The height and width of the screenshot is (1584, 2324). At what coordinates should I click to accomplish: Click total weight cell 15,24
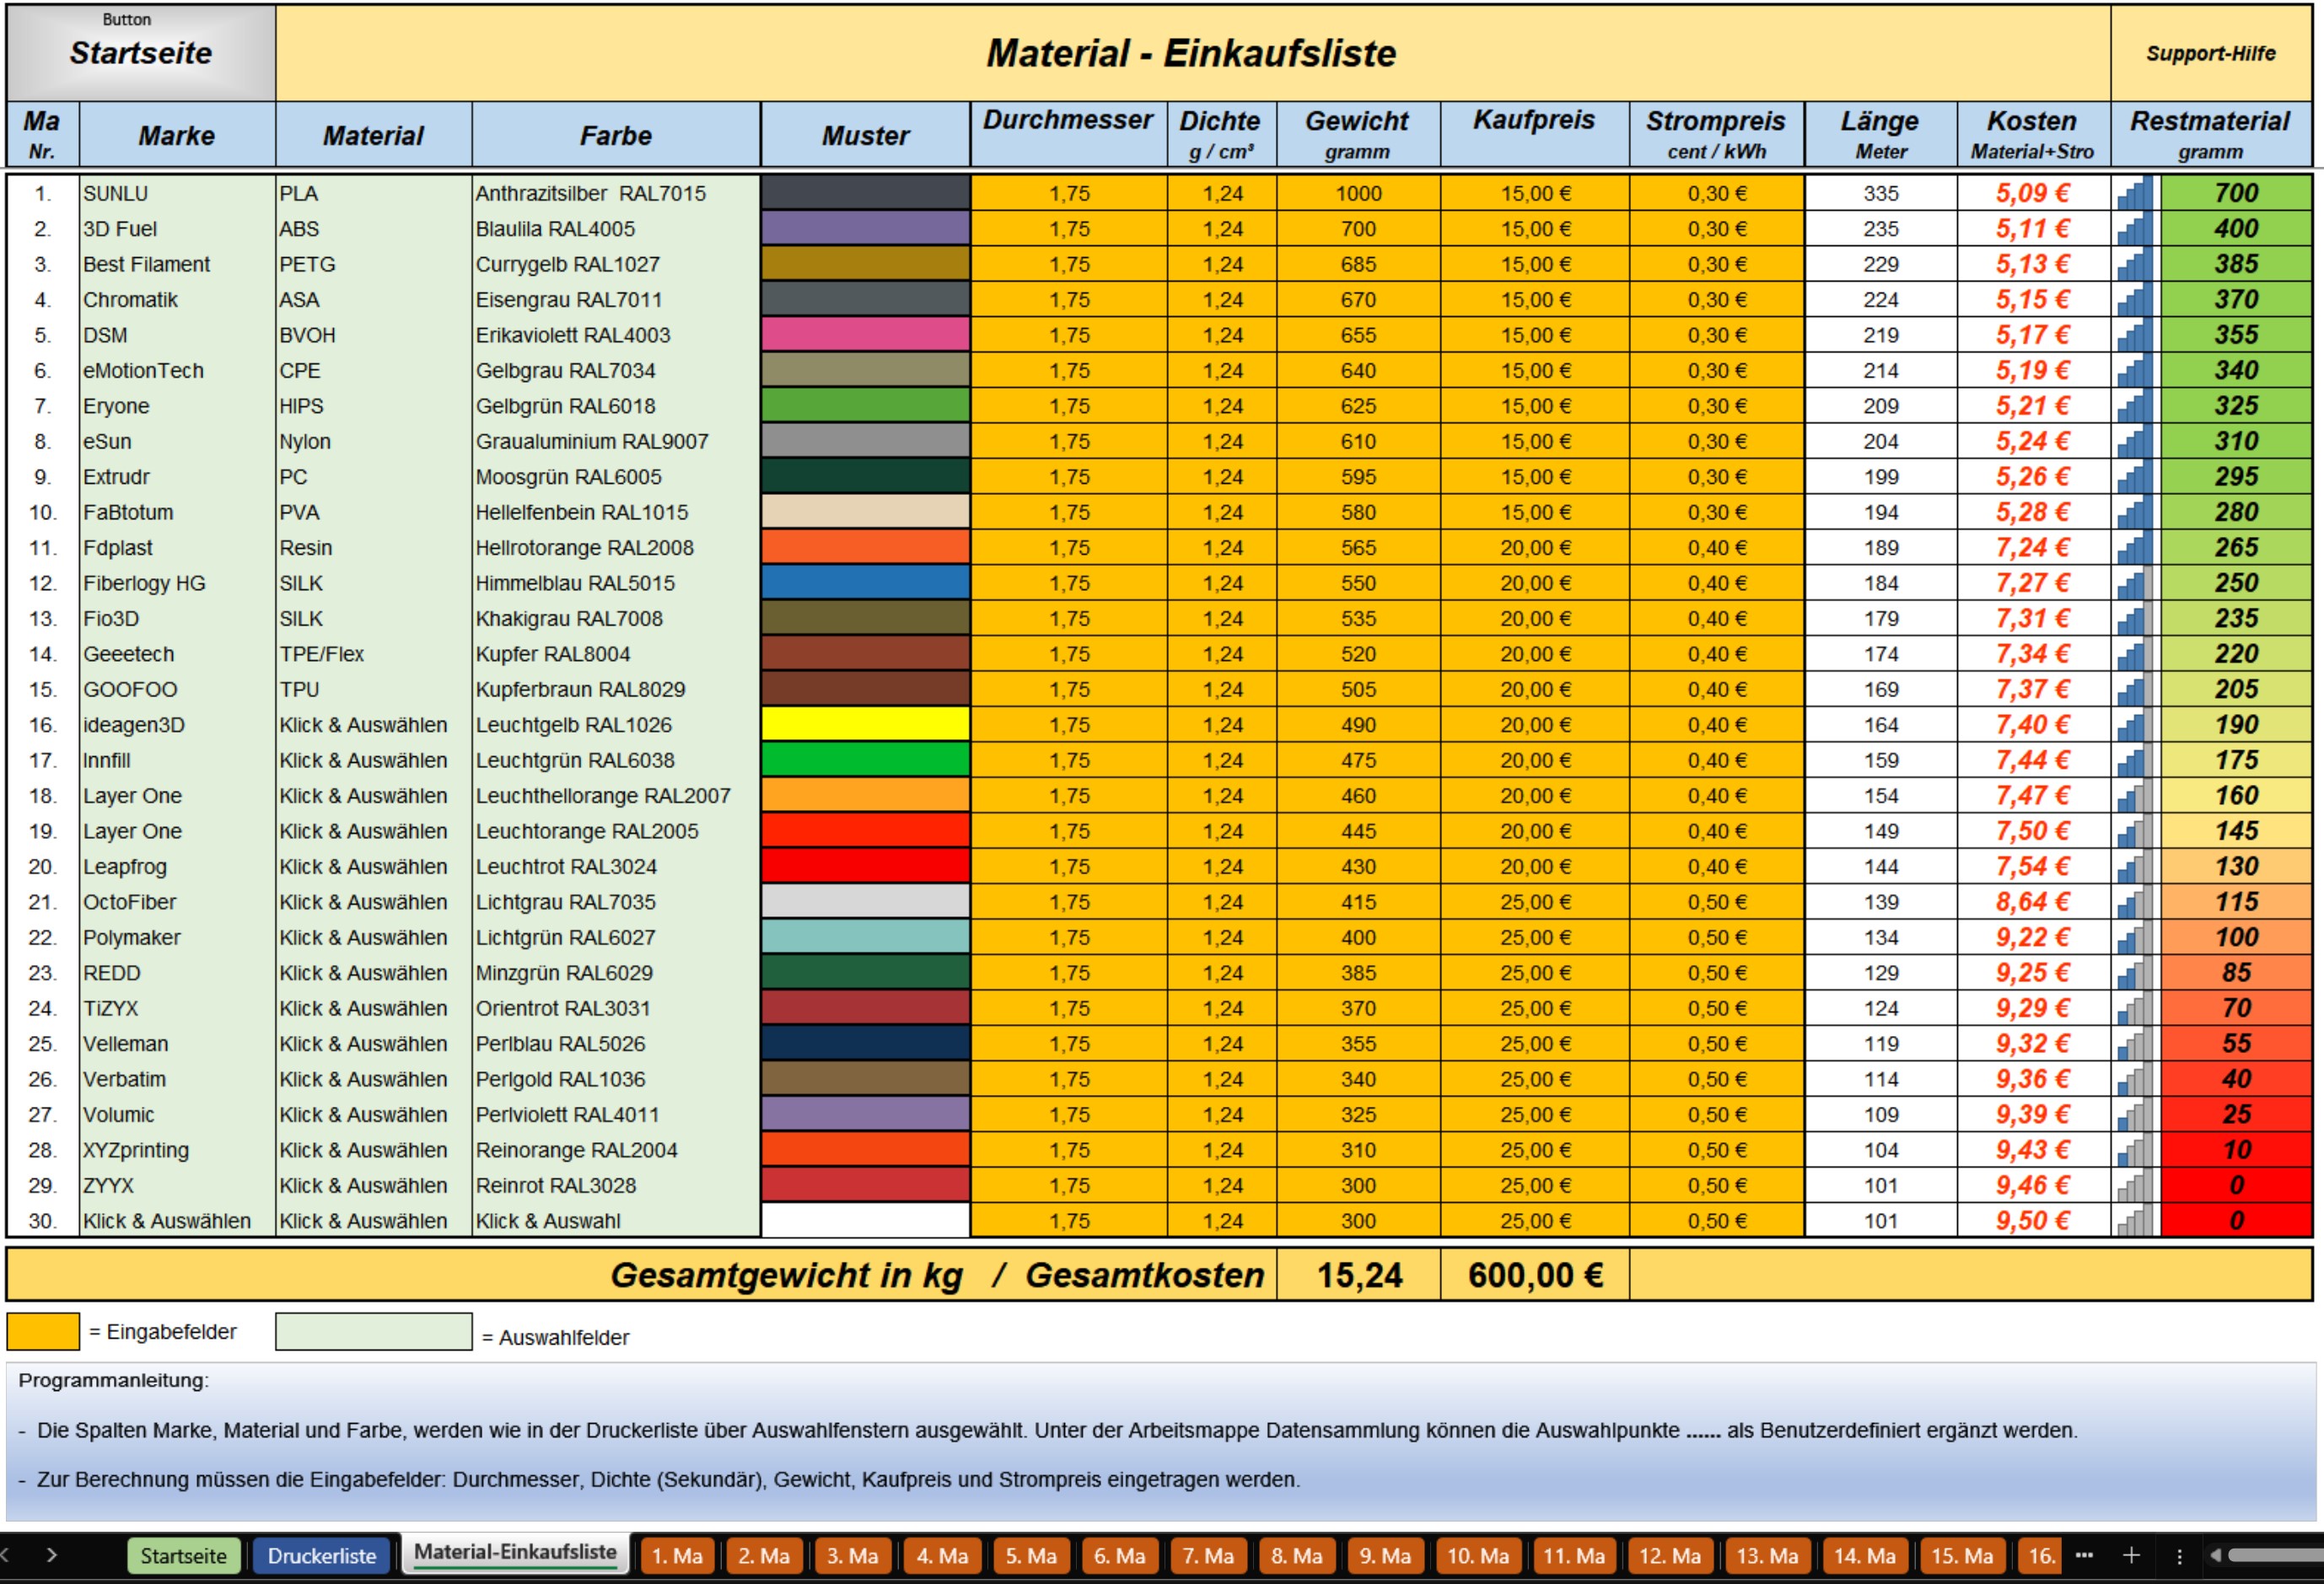tap(1358, 1275)
